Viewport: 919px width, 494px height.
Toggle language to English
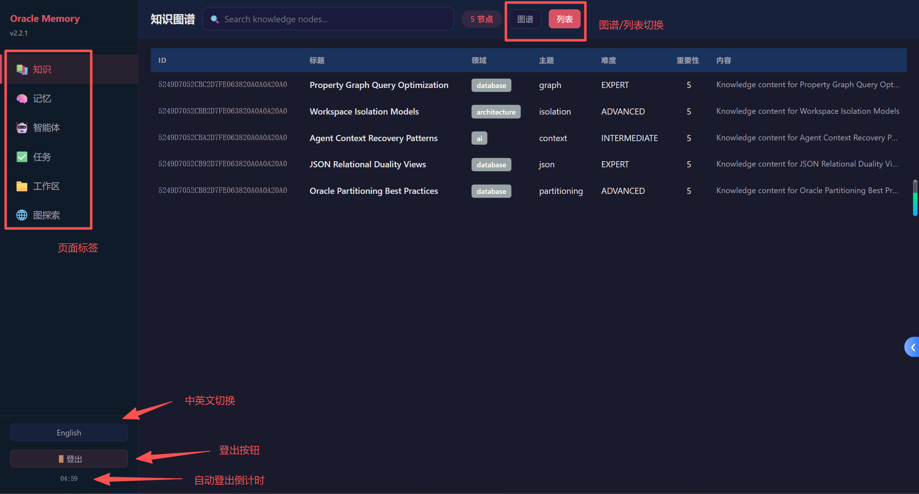69,433
